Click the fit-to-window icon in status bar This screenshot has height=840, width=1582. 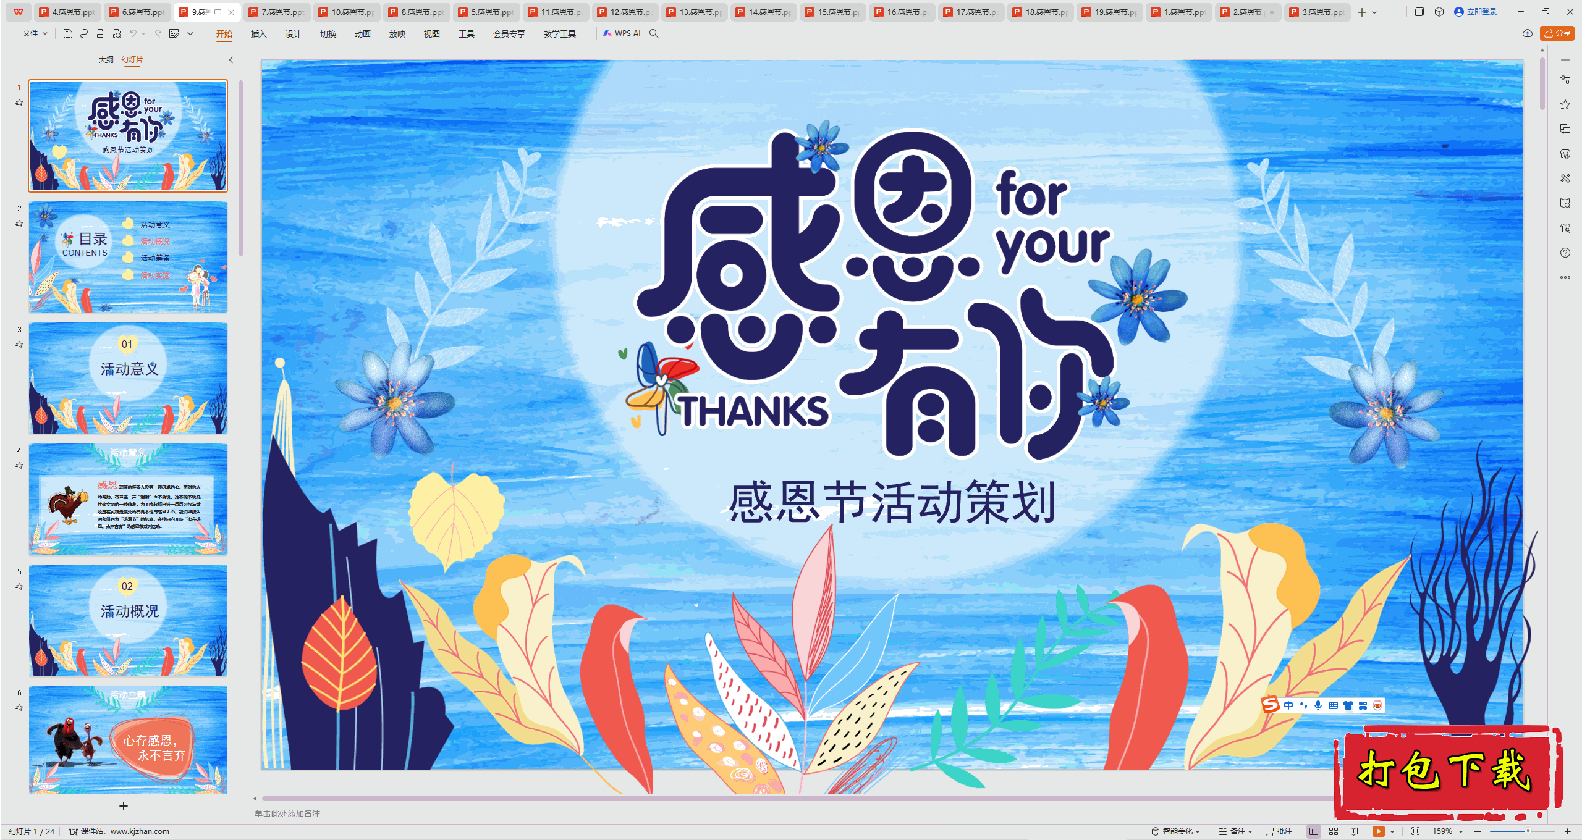[x=1416, y=831]
